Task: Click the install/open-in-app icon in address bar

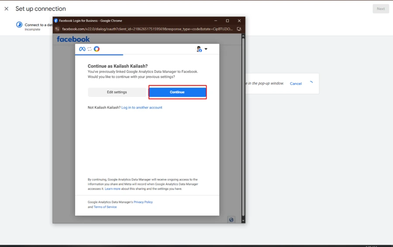Action: pyautogui.click(x=239, y=29)
